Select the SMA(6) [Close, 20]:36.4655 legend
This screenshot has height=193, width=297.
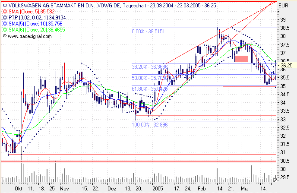click(34, 30)
